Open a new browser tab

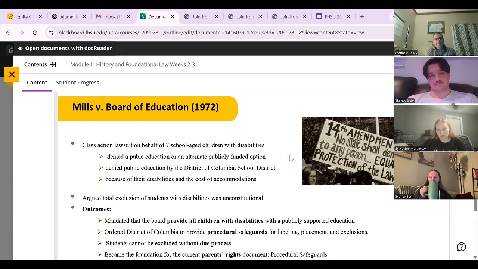(362, 16)
